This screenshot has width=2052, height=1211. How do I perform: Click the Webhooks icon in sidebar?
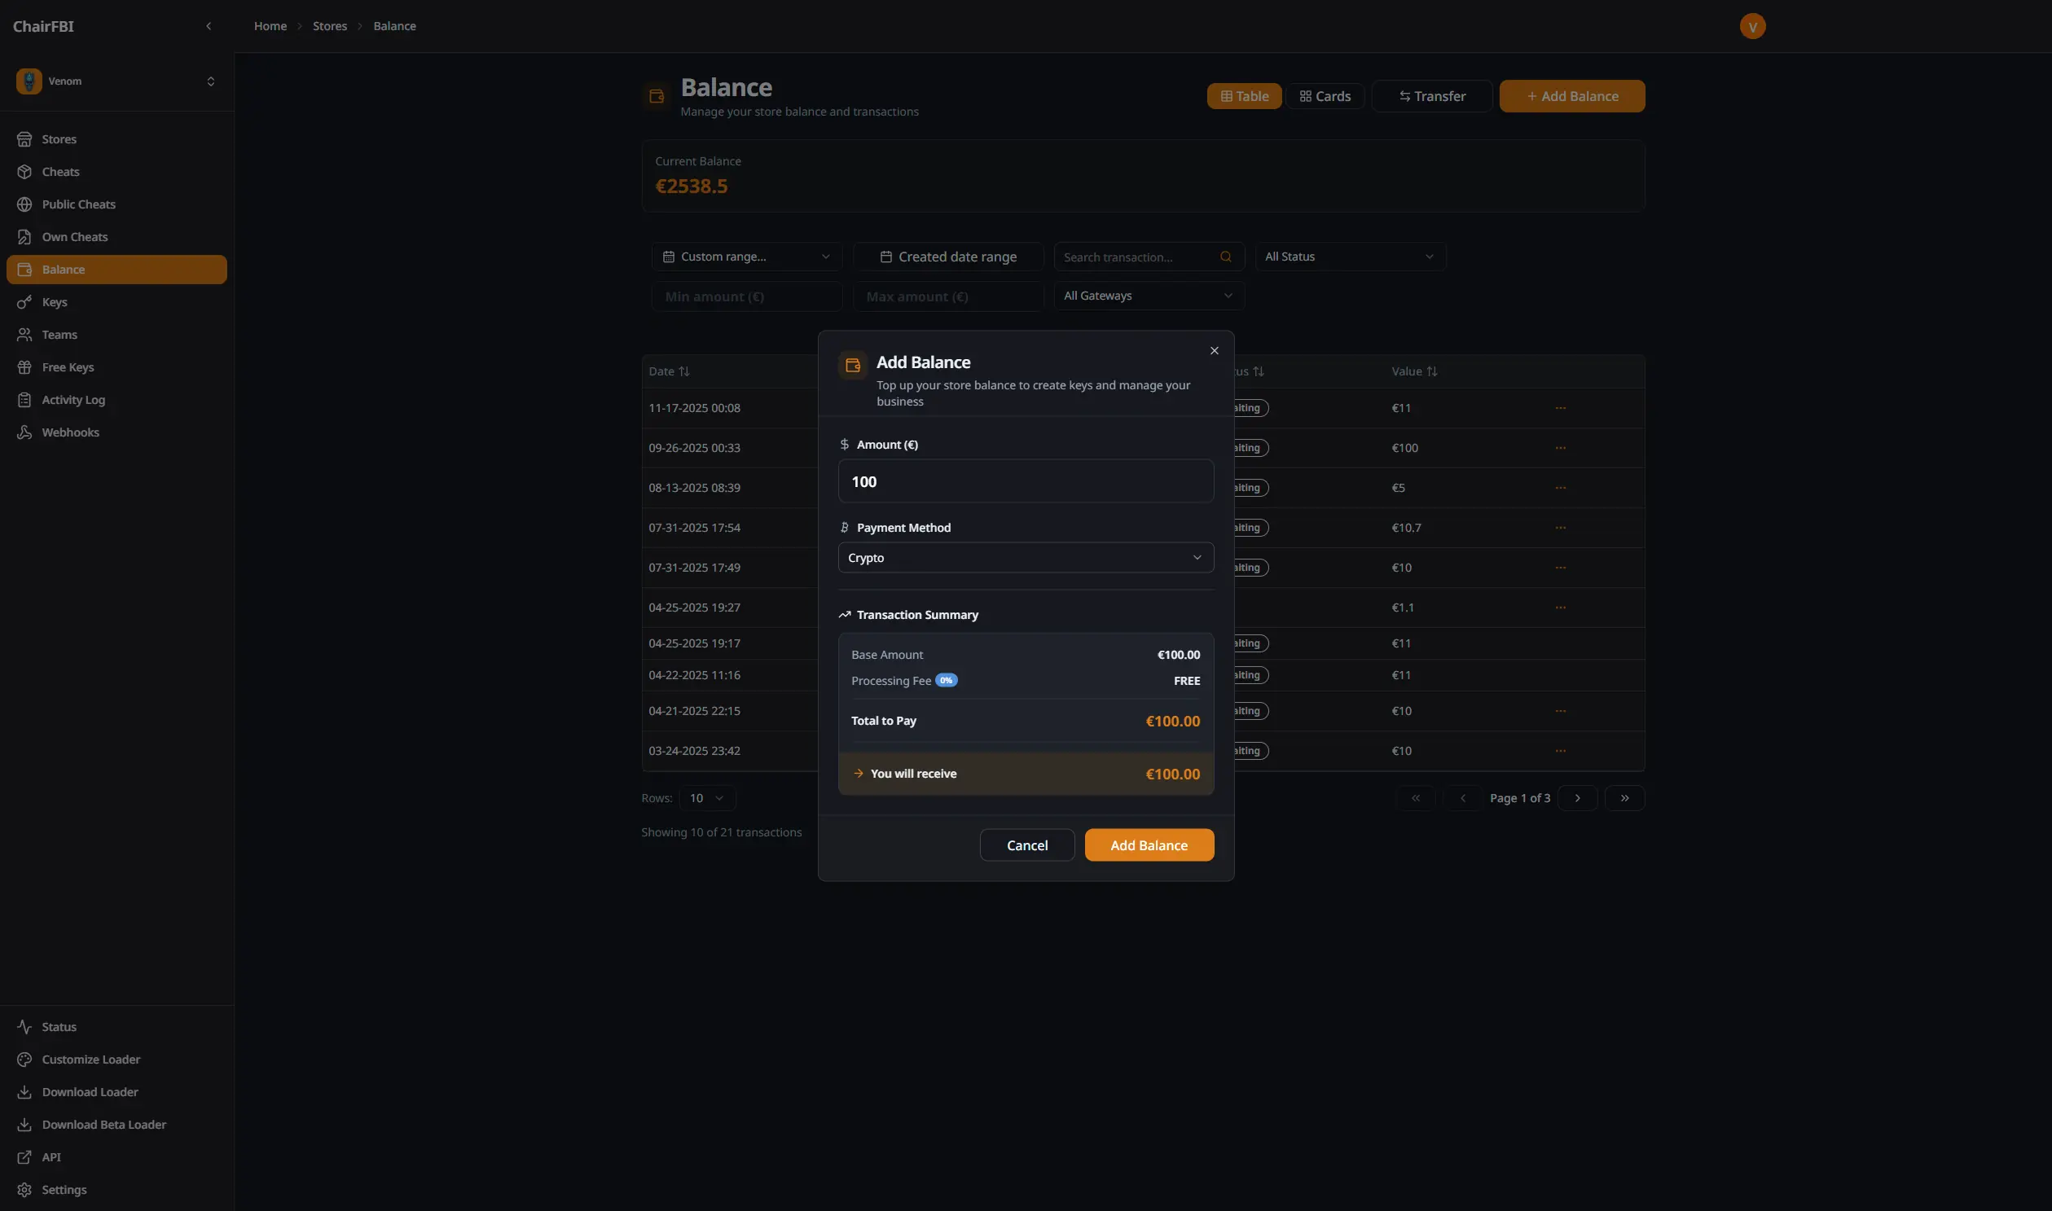[x=24, y=432]
